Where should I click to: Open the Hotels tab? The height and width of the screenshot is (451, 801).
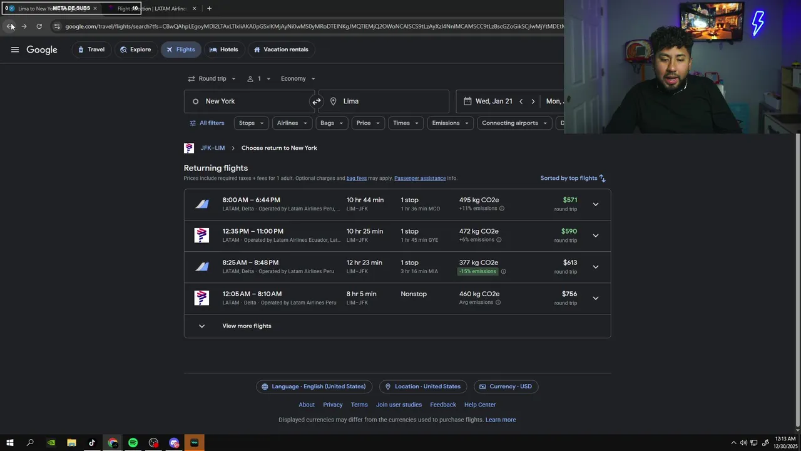(223, 49)
